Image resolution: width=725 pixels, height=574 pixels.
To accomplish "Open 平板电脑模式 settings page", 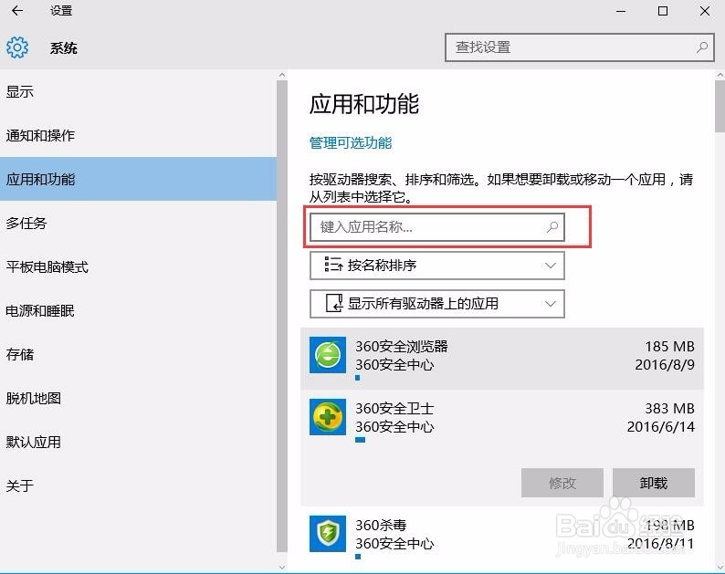I will [x=138, y=266].
